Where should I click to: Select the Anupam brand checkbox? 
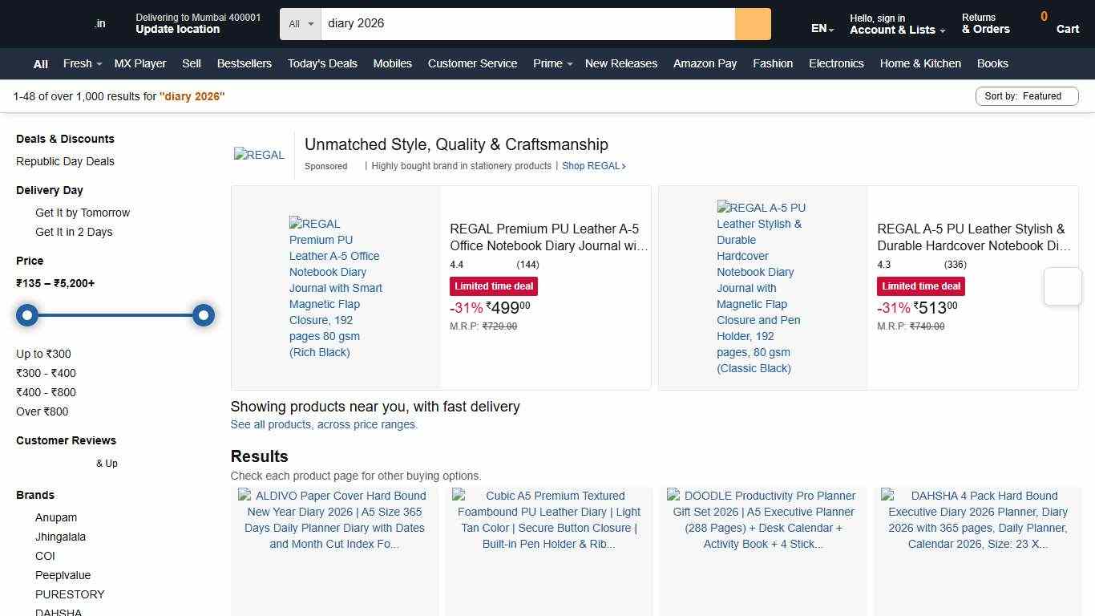pyautogui.click(x=56, y=517)
